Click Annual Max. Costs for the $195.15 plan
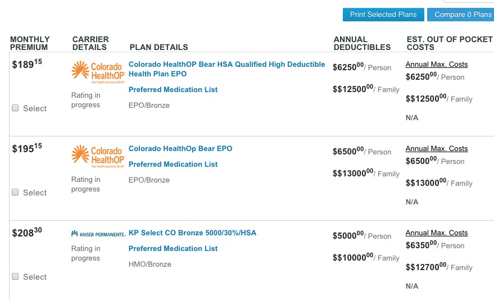This screenshot has height=301, width=494. (x=436, y=149)
